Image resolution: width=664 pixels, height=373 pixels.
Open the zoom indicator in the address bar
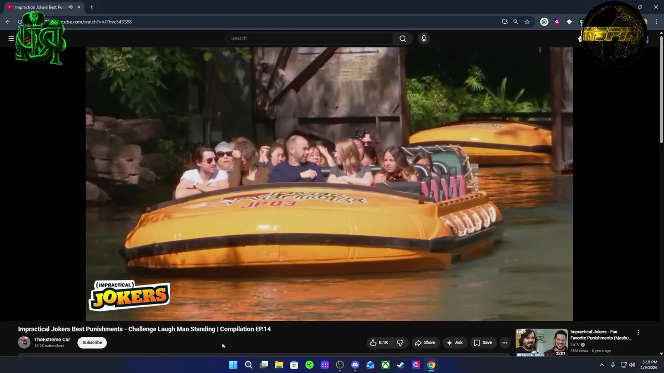pyautogui.click(x=516, y=22)
